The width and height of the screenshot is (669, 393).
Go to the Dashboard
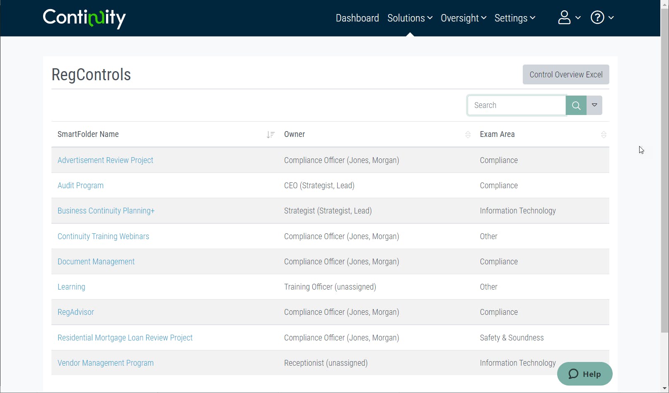[357, 18]
